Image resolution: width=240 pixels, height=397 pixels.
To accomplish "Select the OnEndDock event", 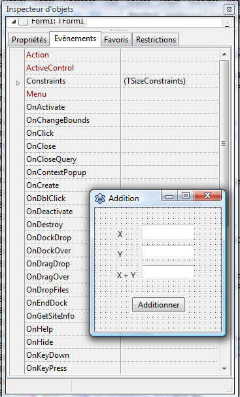I will pos(47,303).
